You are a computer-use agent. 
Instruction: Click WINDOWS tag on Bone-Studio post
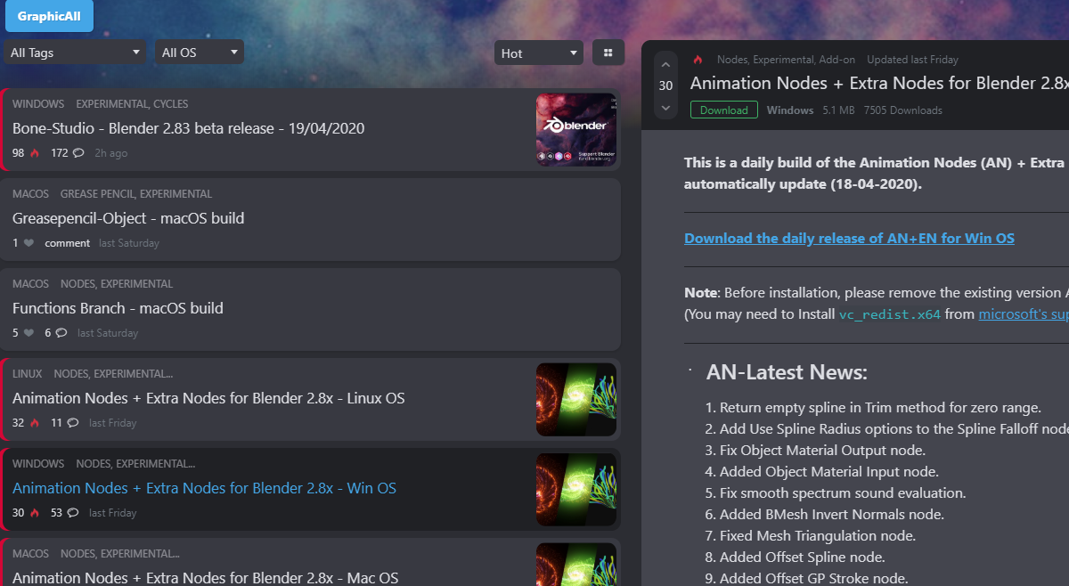pos(38,104)
